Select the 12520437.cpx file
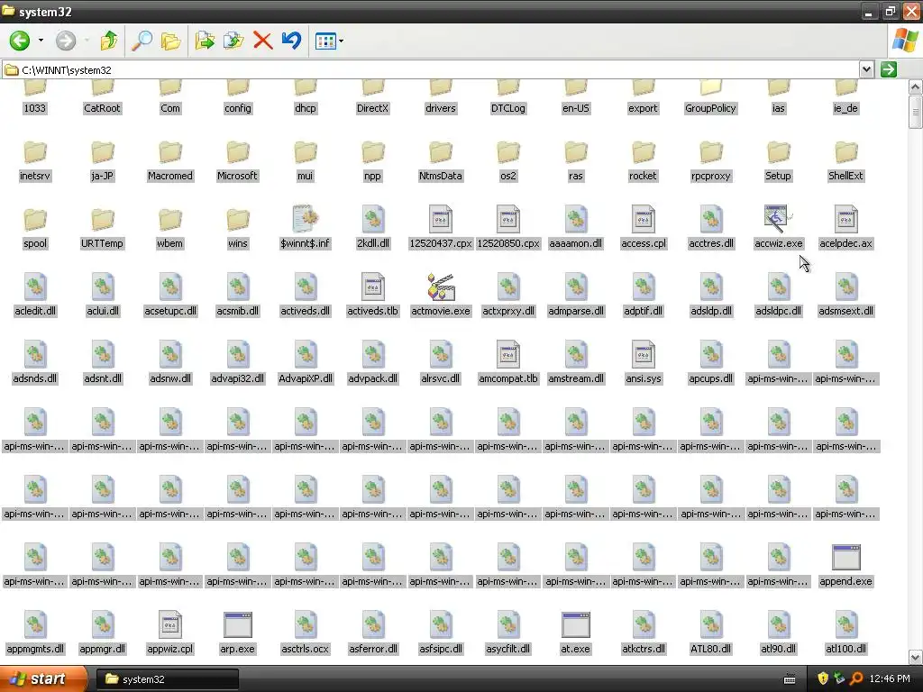The image size is (923, 692). tap(440, 228)
